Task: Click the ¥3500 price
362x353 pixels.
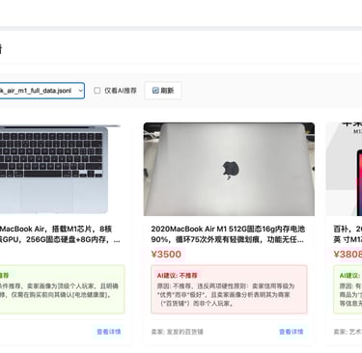Action: [166, 255]
